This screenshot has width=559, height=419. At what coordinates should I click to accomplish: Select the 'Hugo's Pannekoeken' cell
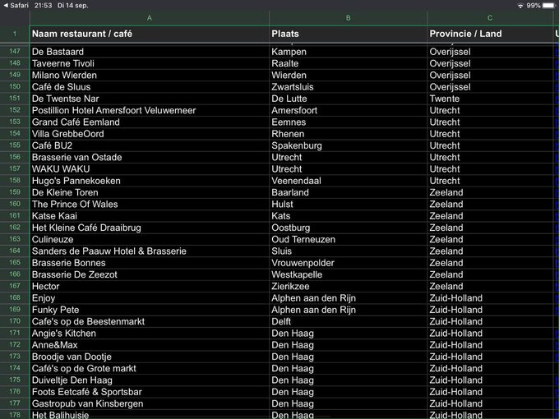[150, 181]
